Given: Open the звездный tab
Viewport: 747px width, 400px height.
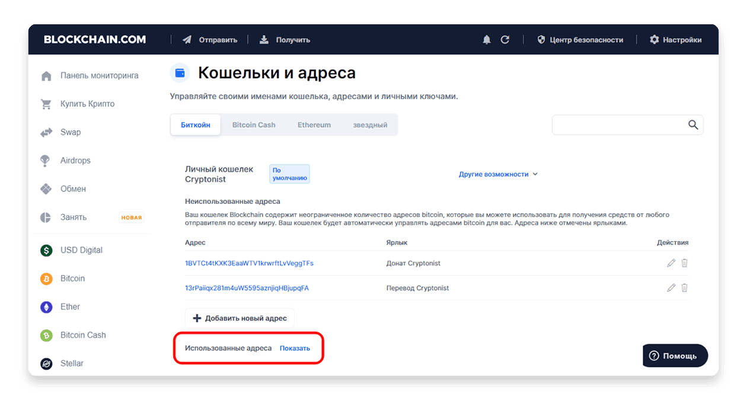Looking at the screenshot, I should point(370,125).
